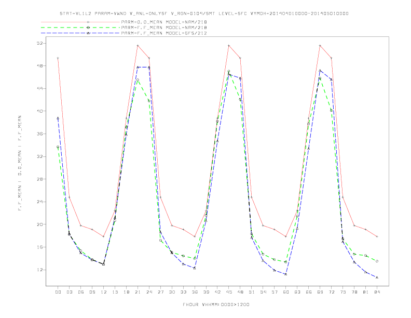The height and width of the screenshot is (318, 411).
Task: Click the plus marker on red legend line
Action: pyautogui.click(x=88, y=22)
